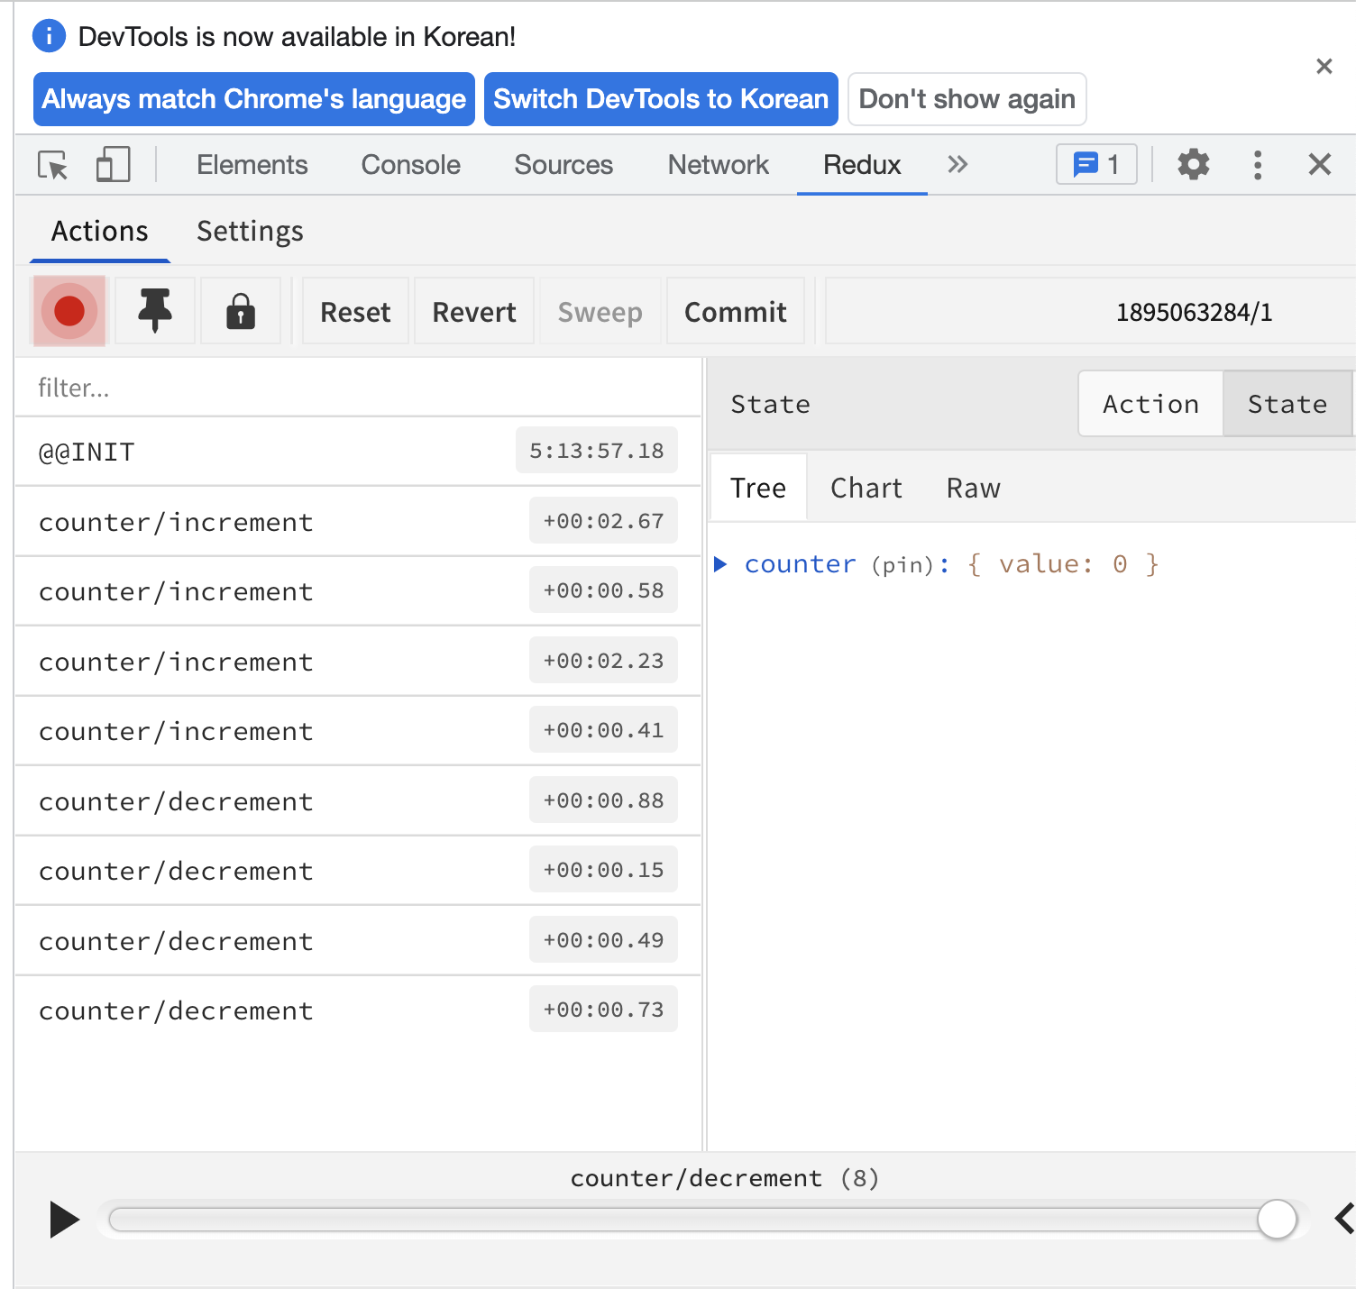Expand the counter state tree node
The height and width of the screenshot is (1289, 1356).
pos(720,564)
